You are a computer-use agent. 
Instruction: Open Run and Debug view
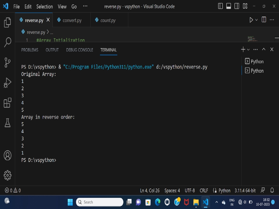coord(7,83)
